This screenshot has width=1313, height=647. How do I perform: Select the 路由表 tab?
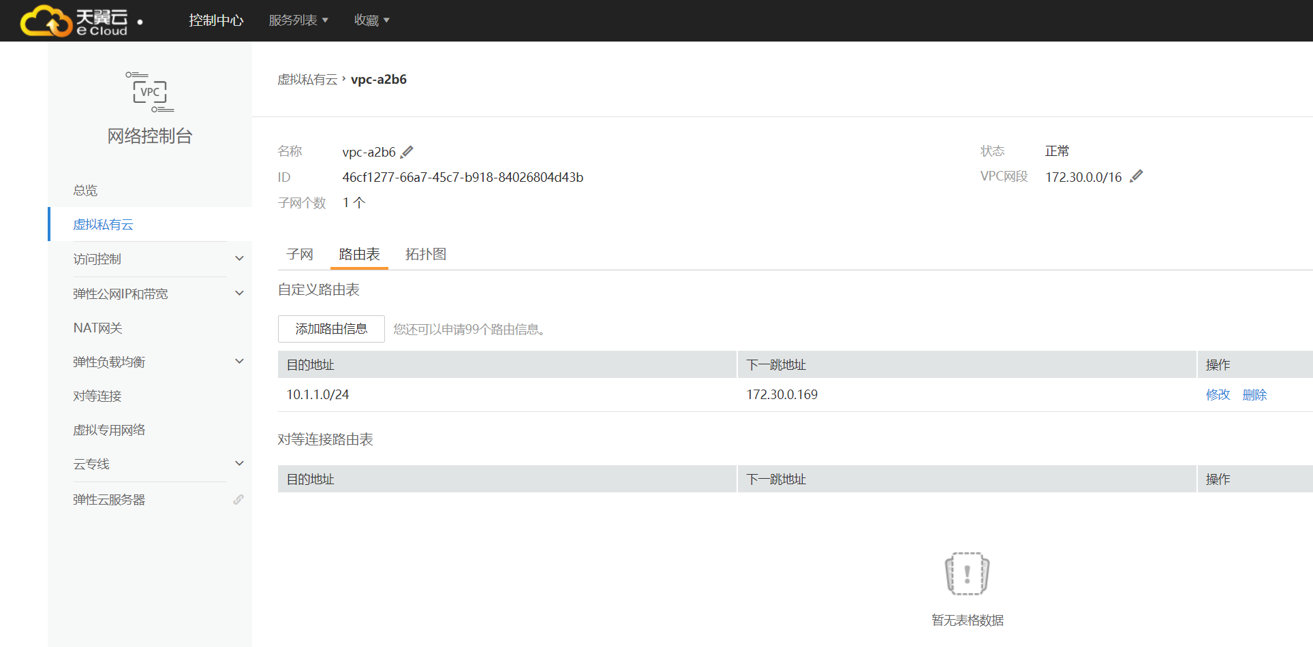[359, 254]
